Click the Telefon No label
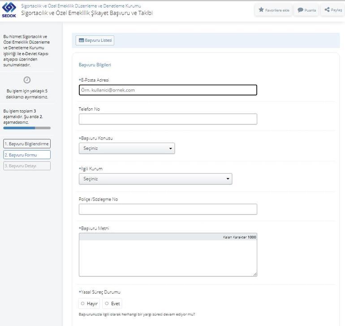 89,109
